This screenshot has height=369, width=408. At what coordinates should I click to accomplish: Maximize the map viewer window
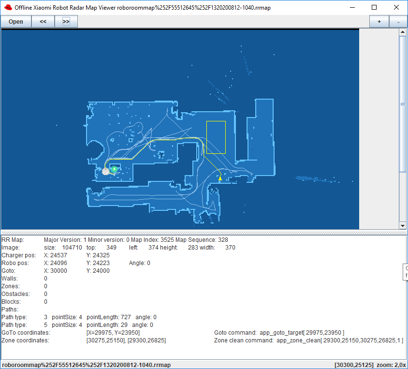coord(374,8)
